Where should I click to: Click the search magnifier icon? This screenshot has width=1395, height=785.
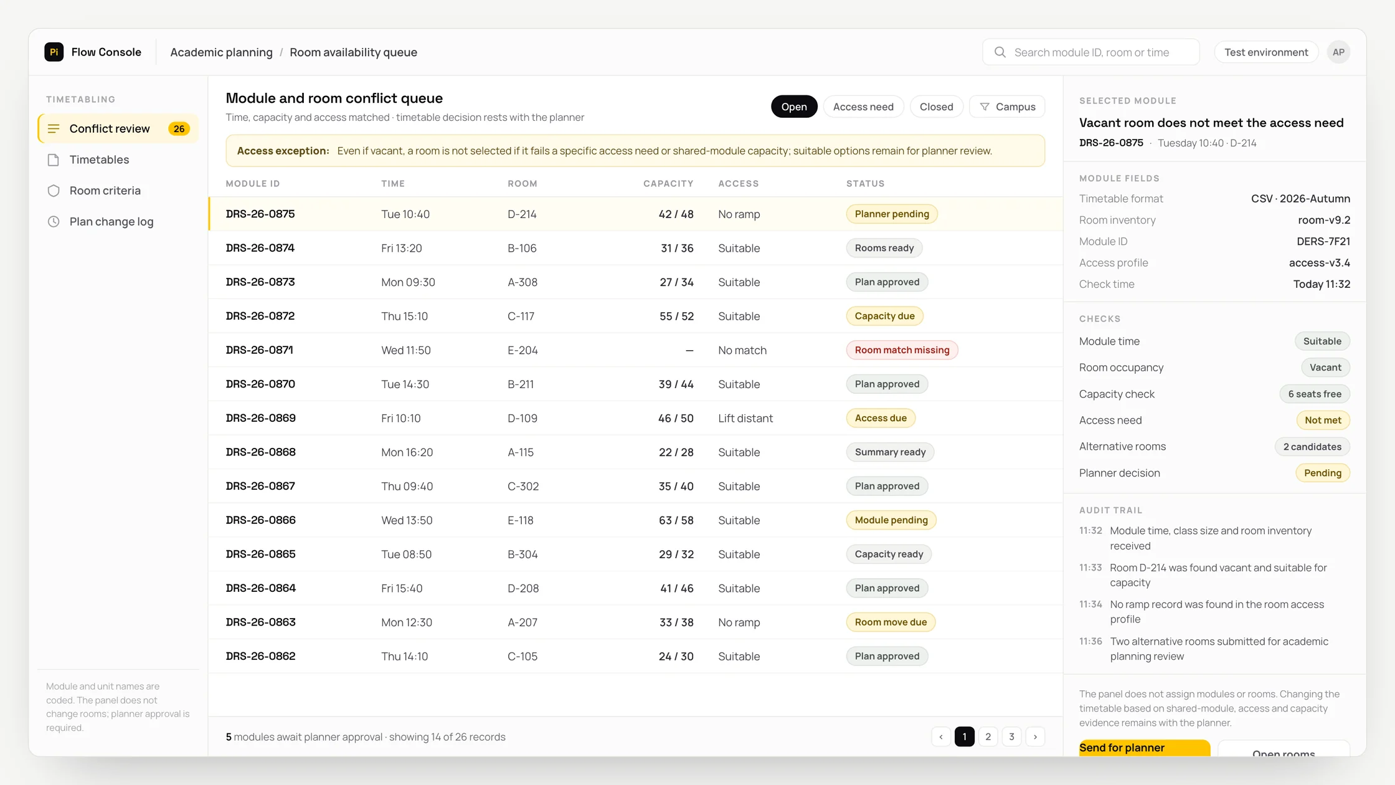point(1000,52)
